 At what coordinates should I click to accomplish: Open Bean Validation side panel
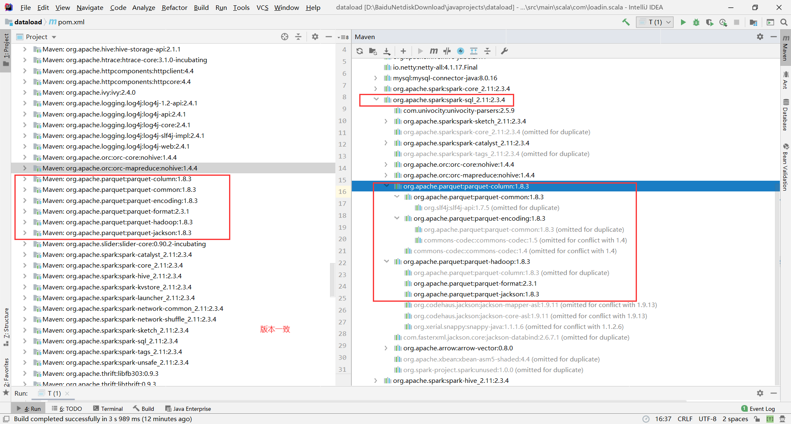786,167
